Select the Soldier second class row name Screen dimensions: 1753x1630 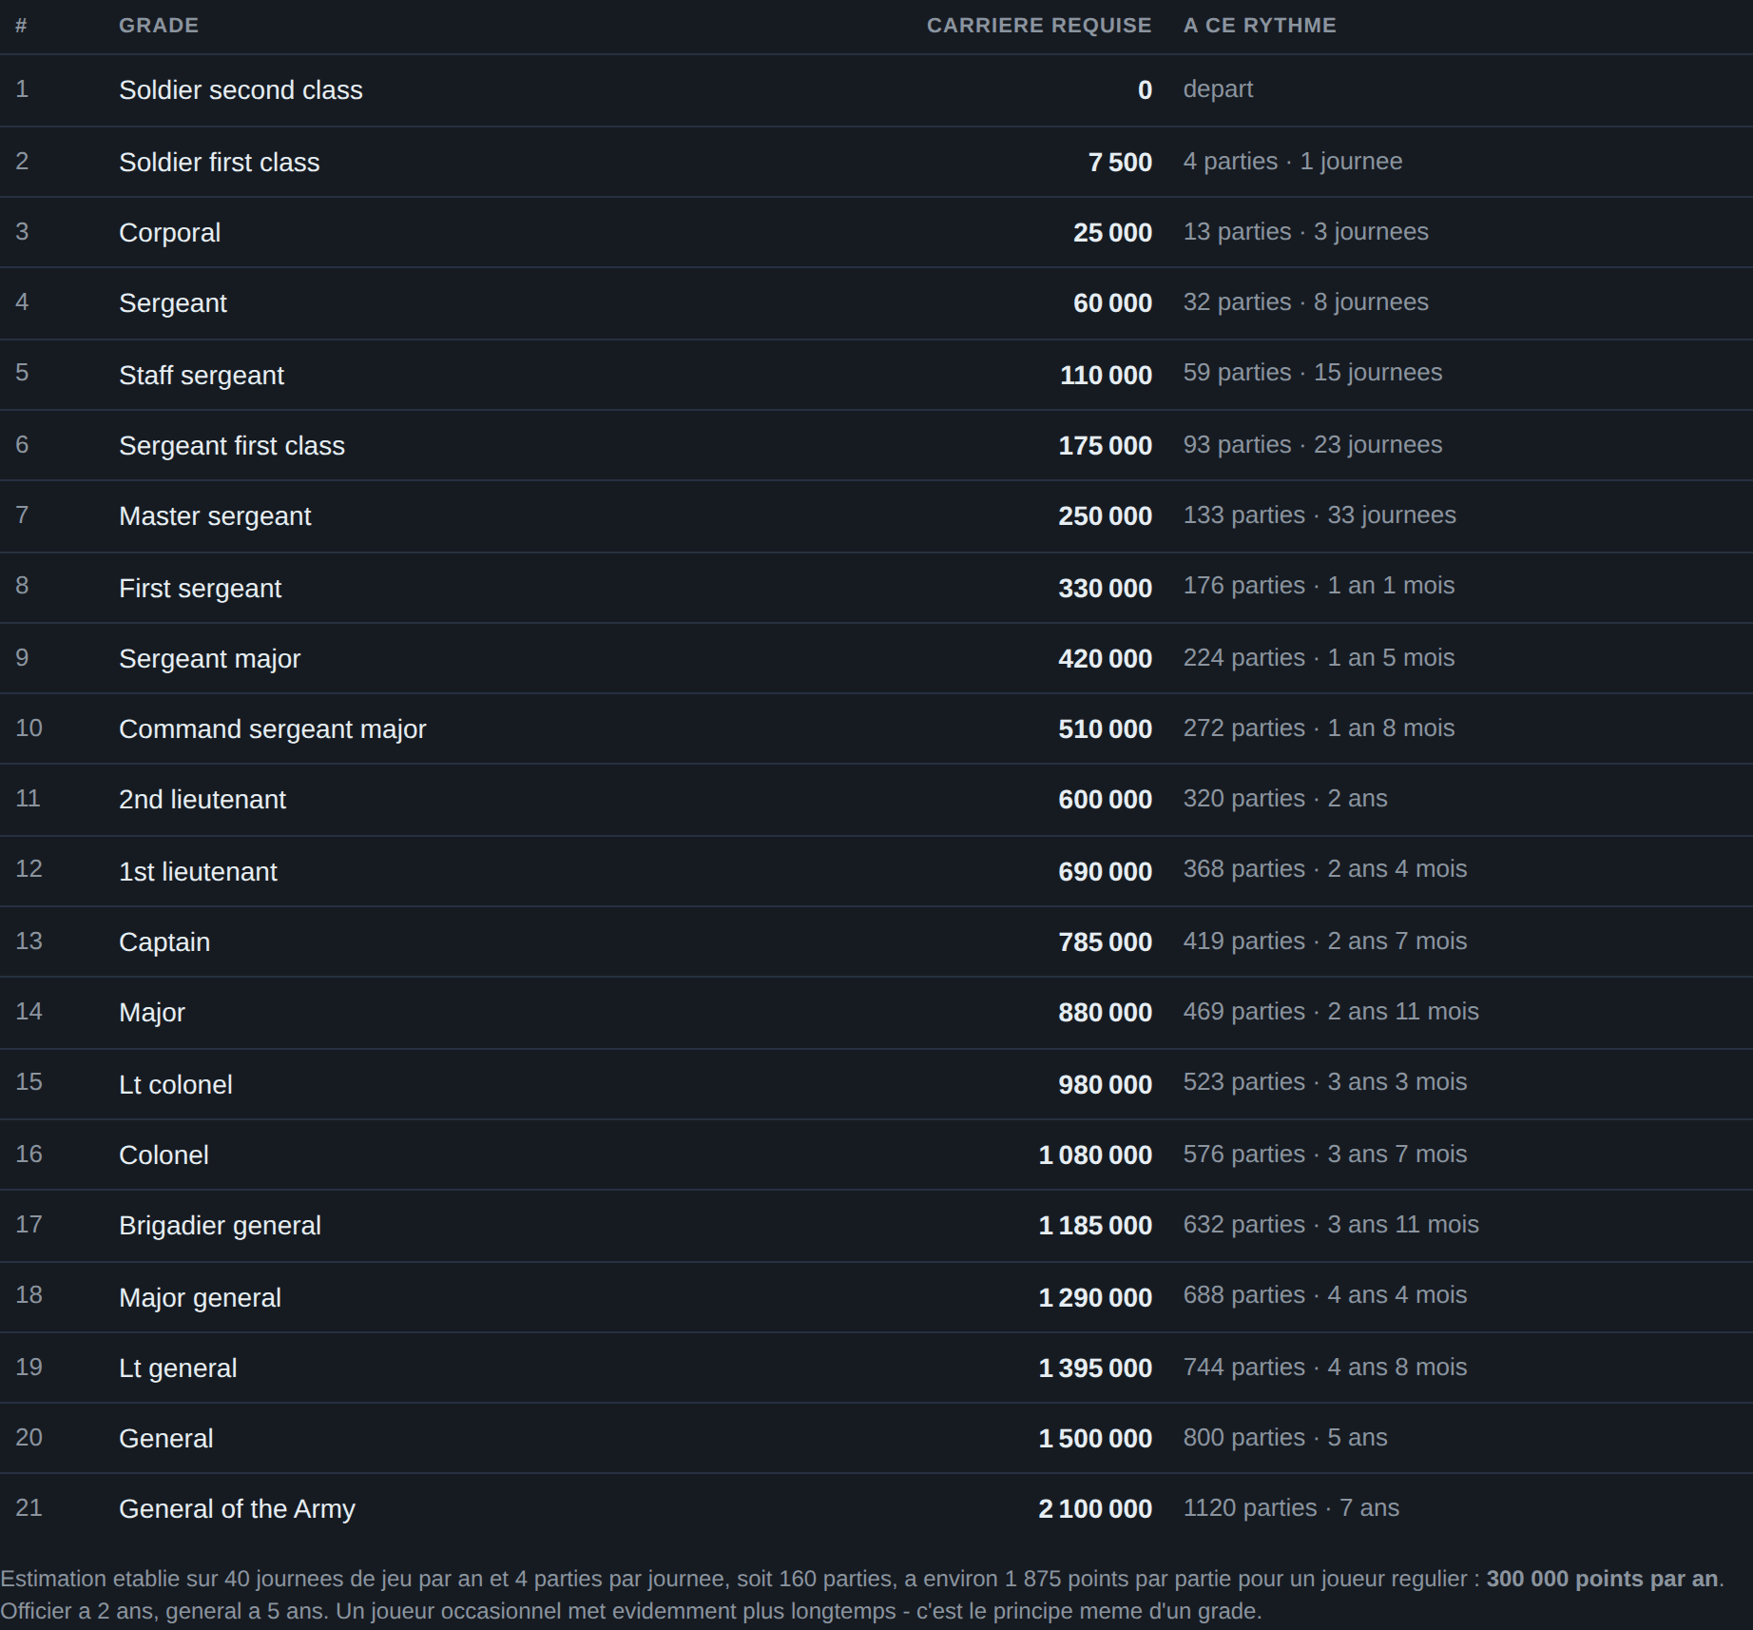[241, 90]
